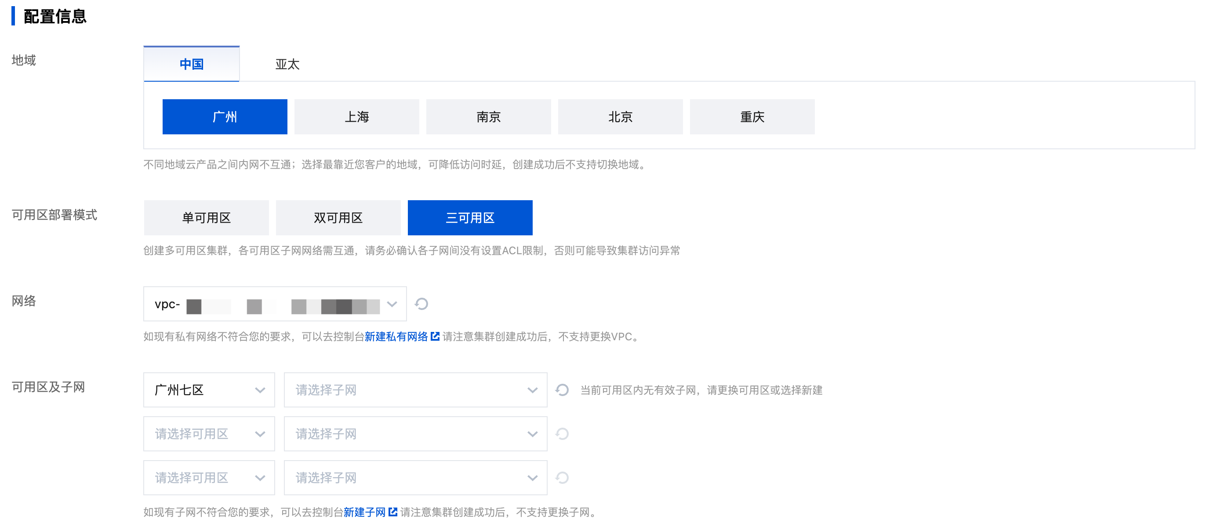Open external link icon beside 新建私有网络
Viewport: 1206px width, 526px height.
tap(435, 336)
